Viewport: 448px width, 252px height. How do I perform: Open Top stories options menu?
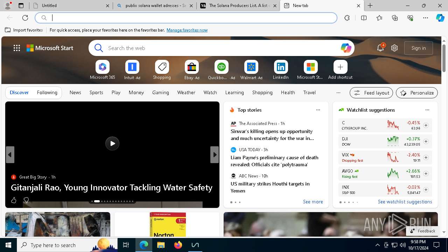(x=318, y=110)
